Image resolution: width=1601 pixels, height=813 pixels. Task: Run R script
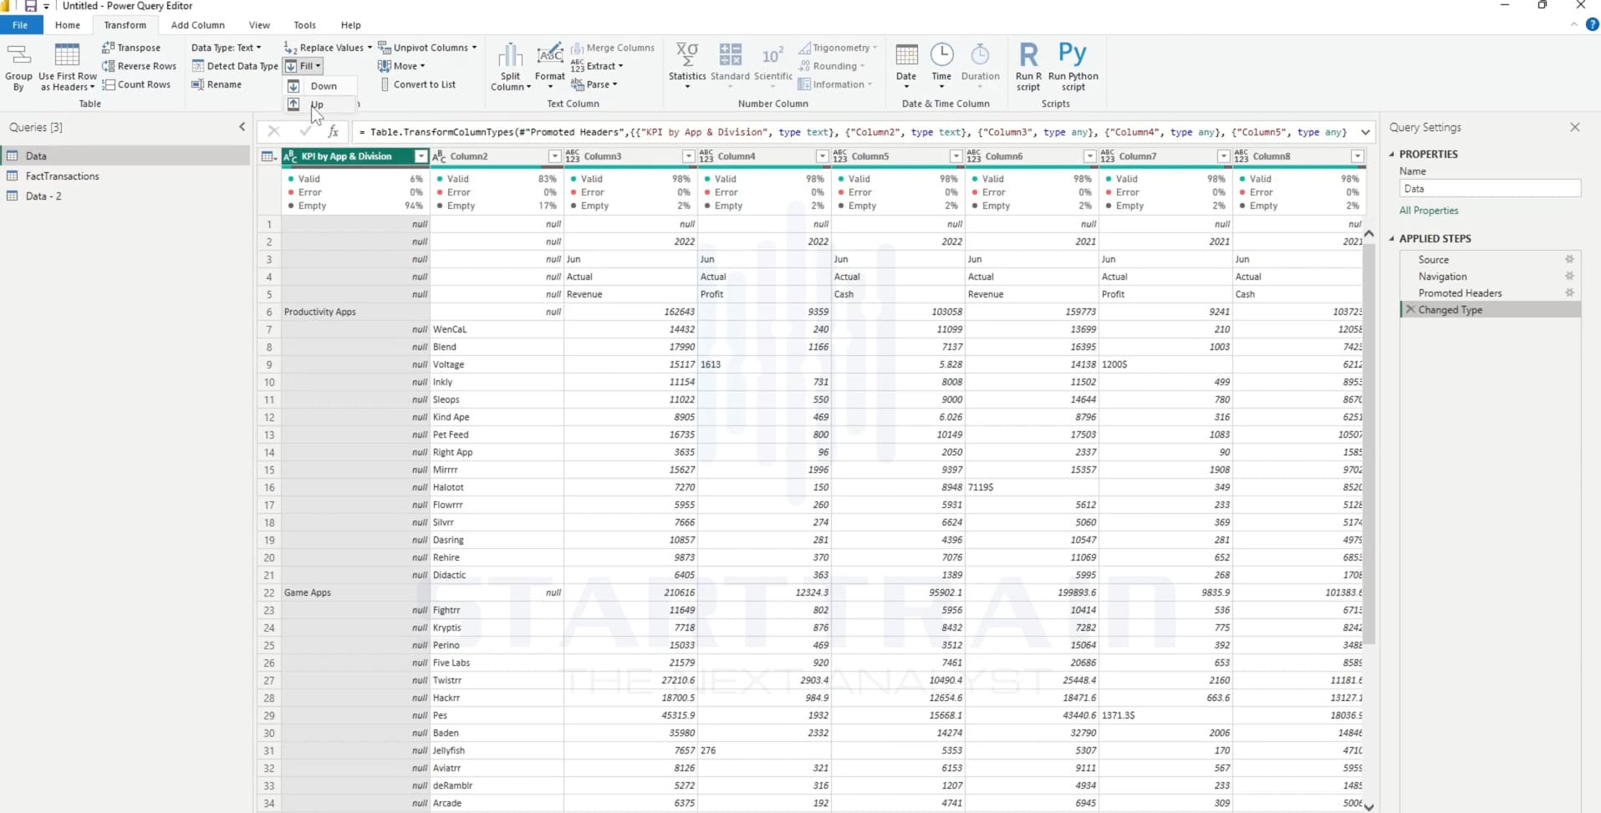(x=1028, y=66)
